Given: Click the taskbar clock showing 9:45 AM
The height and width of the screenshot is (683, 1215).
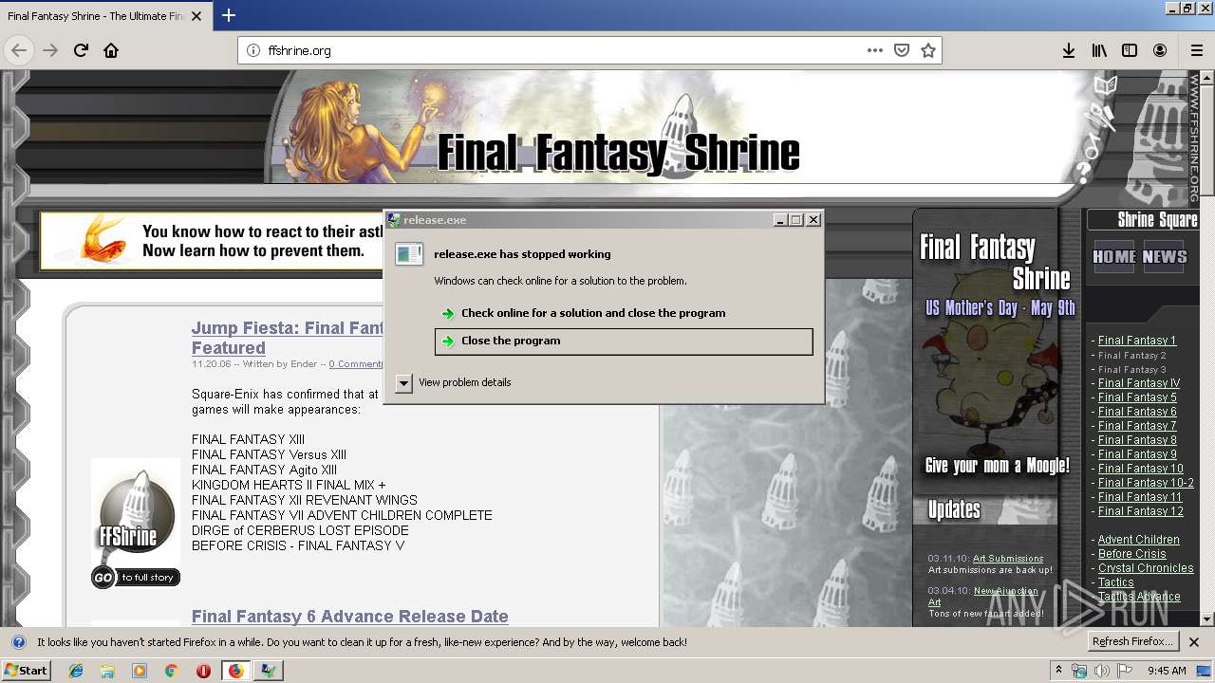Looking at the screenshot, I should (1167, 671).
